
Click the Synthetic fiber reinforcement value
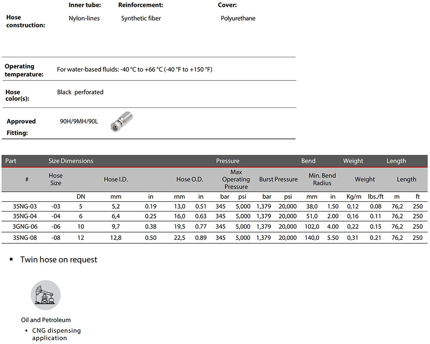pyautogui.click(x=141, y=18)
